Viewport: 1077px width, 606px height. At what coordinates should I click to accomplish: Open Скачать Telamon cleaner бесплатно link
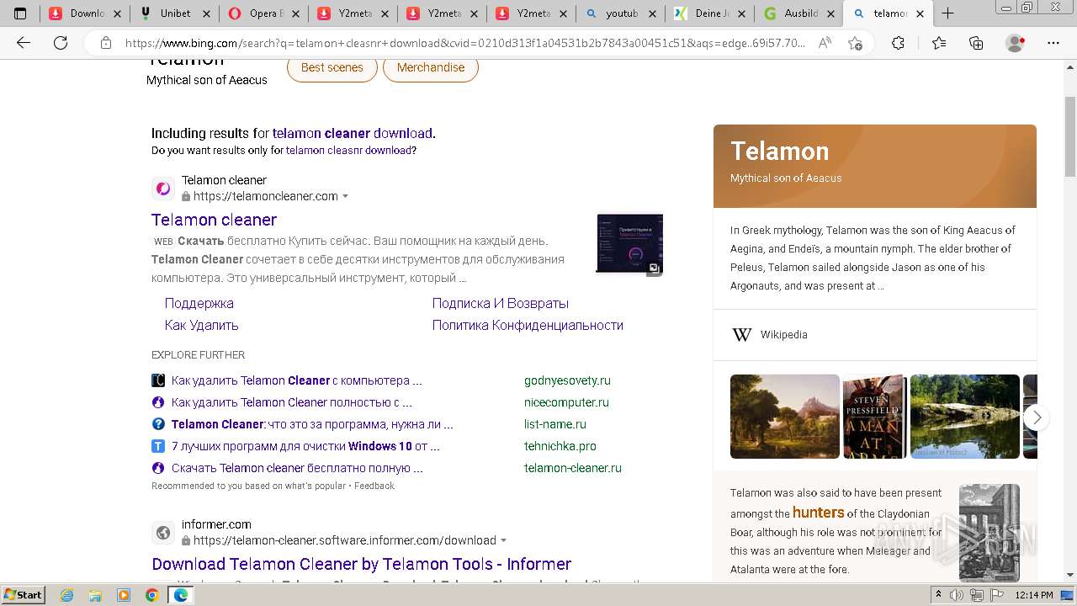pyautogui.click(x=297, y=468)
